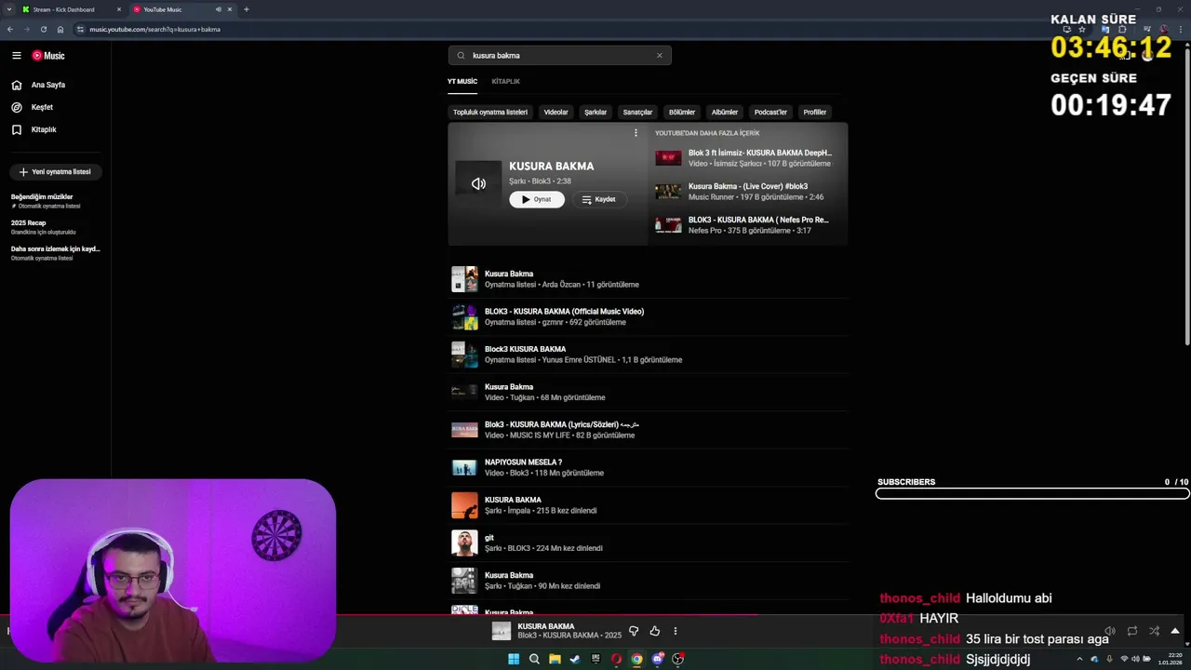
Task: Play the NAPIYOSUN MESELA ? video
Action: click(x=648, y=468)
